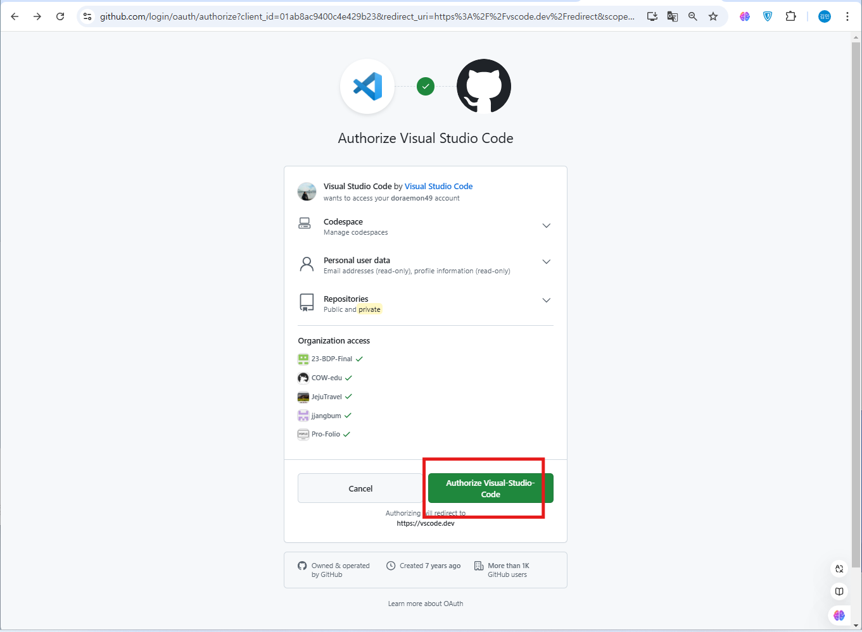Click the GitHub Octocat logo
The image size is (862, 632).
point(483,86)
